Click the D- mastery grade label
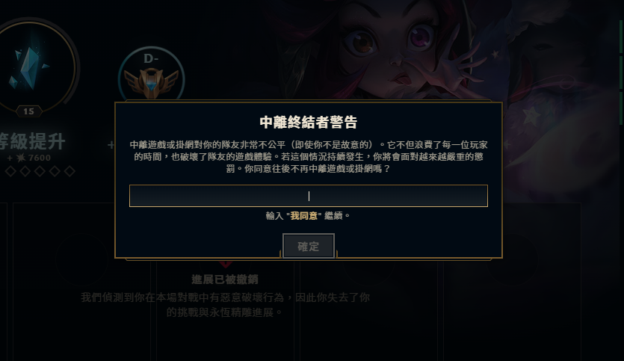 (x=151, y=59)
